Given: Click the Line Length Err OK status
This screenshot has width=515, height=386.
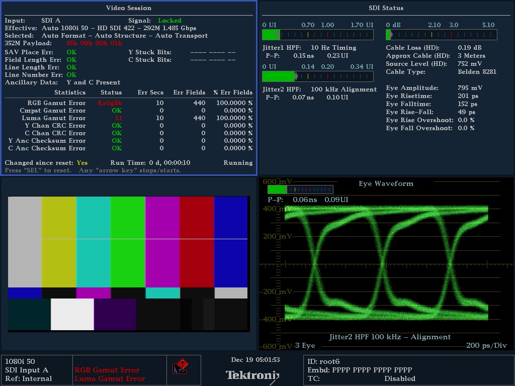Looking at the screenshot, I should point(71,67).
